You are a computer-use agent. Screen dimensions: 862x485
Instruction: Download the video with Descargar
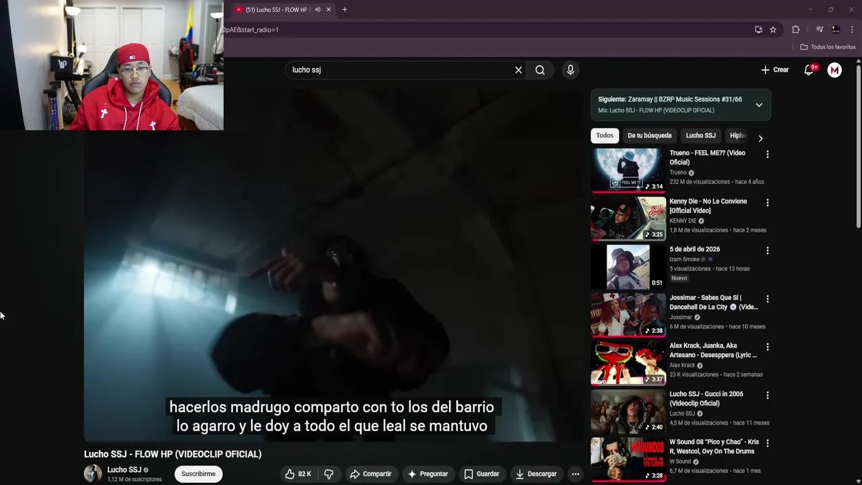[x=537, y=474]
